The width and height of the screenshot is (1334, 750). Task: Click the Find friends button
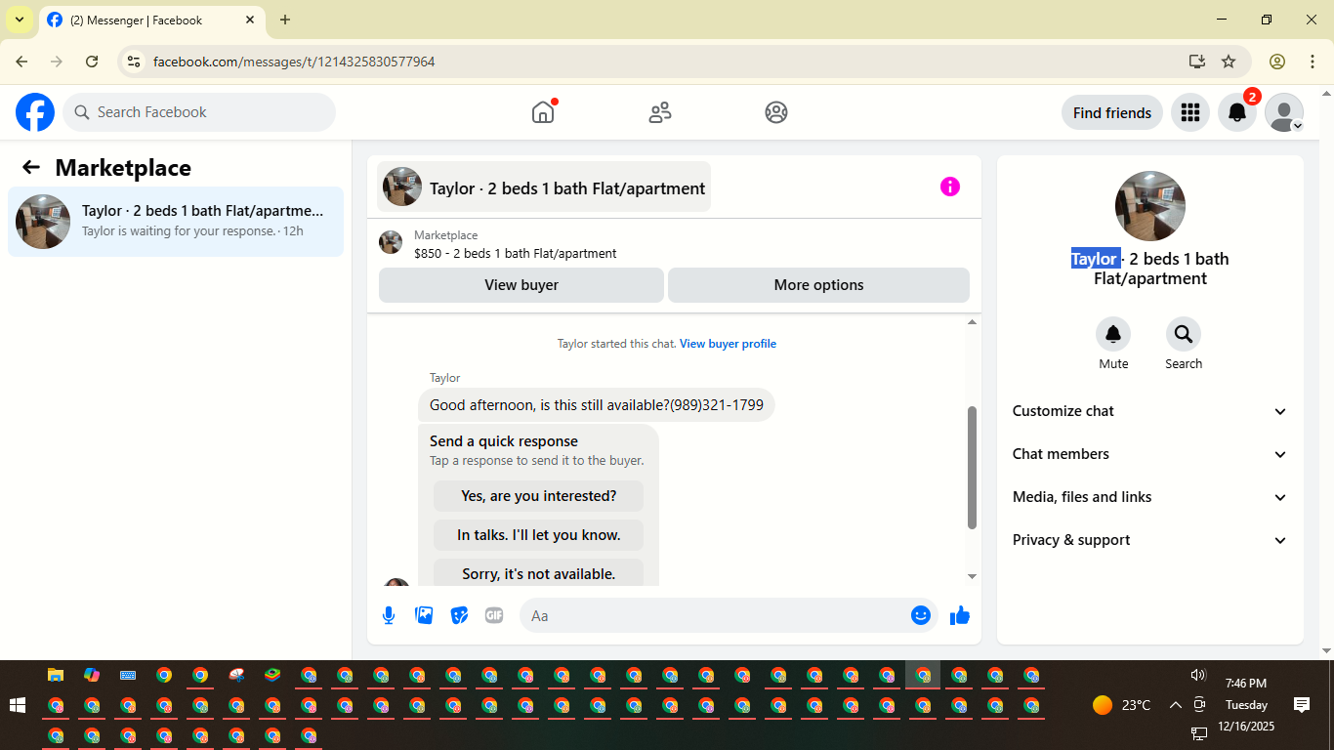point(1112,112)
